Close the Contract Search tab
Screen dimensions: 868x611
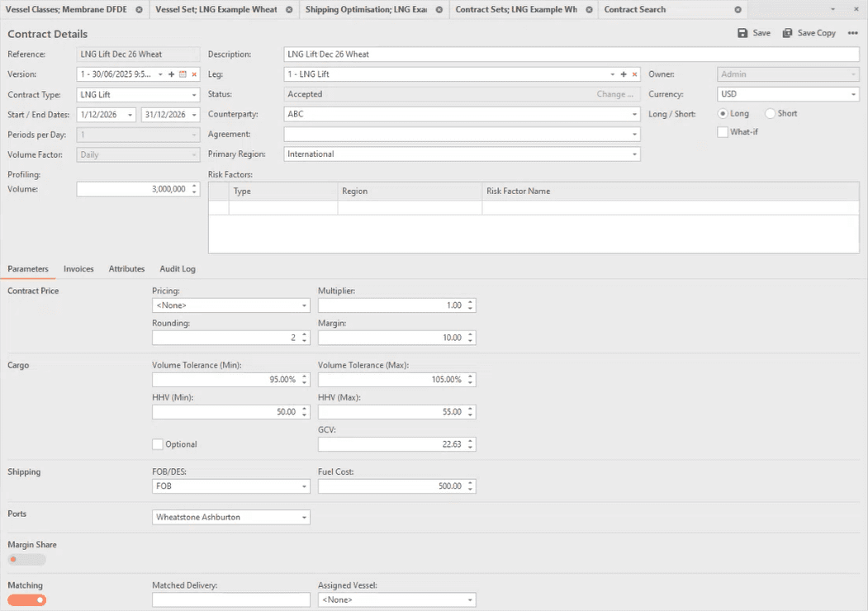737,10
